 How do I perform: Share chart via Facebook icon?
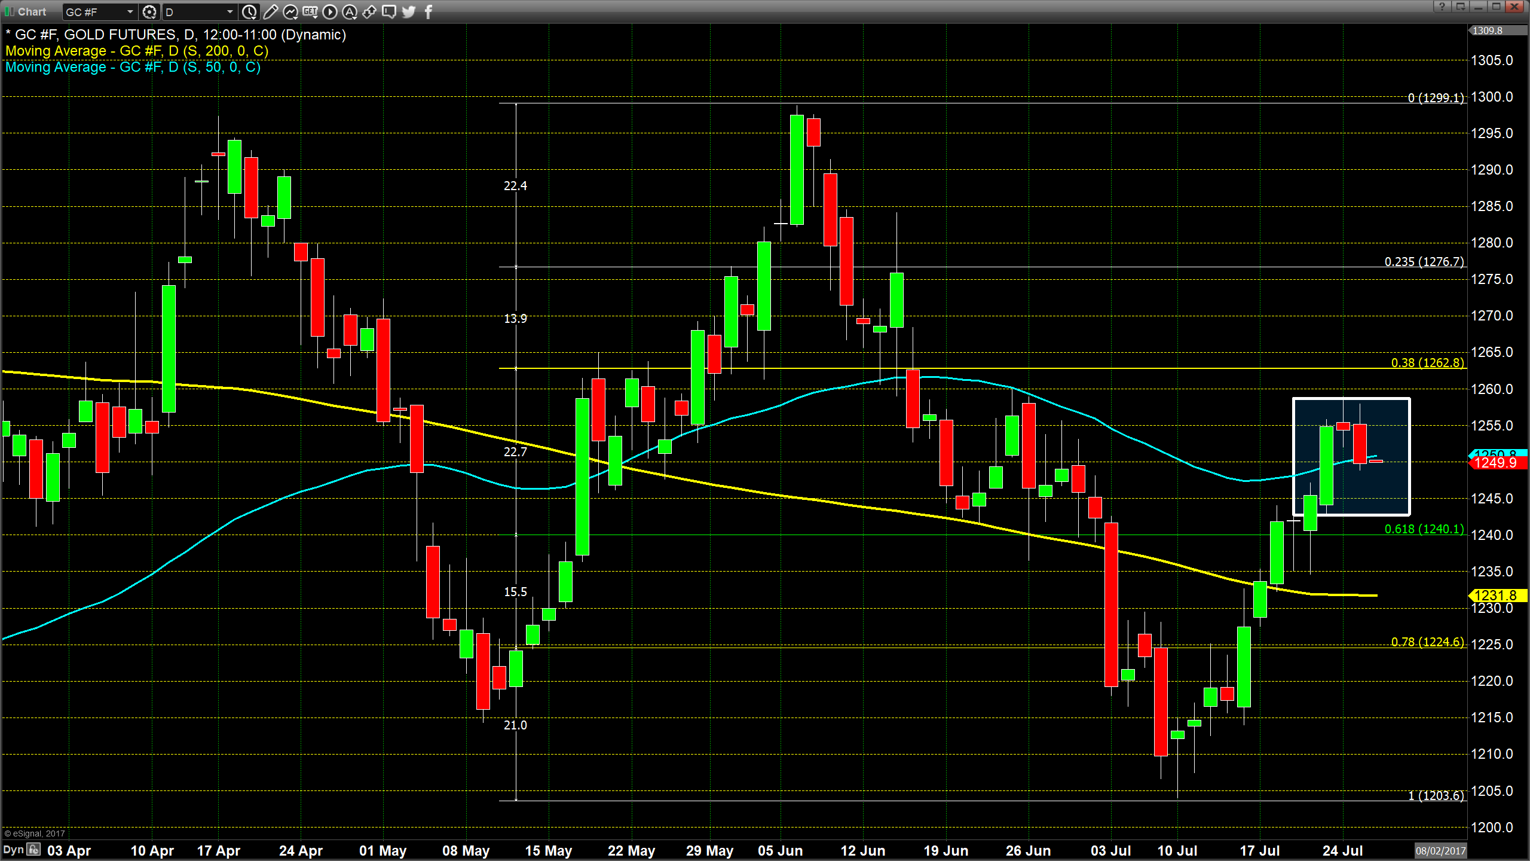click(x=428, y=11)
